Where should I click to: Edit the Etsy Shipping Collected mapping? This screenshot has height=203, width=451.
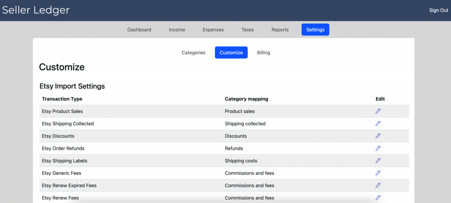click(x=378, y=124)
